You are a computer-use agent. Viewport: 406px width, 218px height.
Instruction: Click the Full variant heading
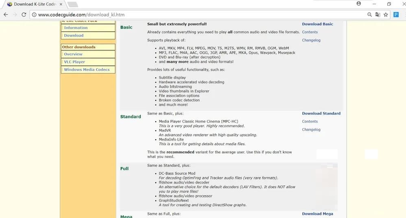(x=124, y=168)
